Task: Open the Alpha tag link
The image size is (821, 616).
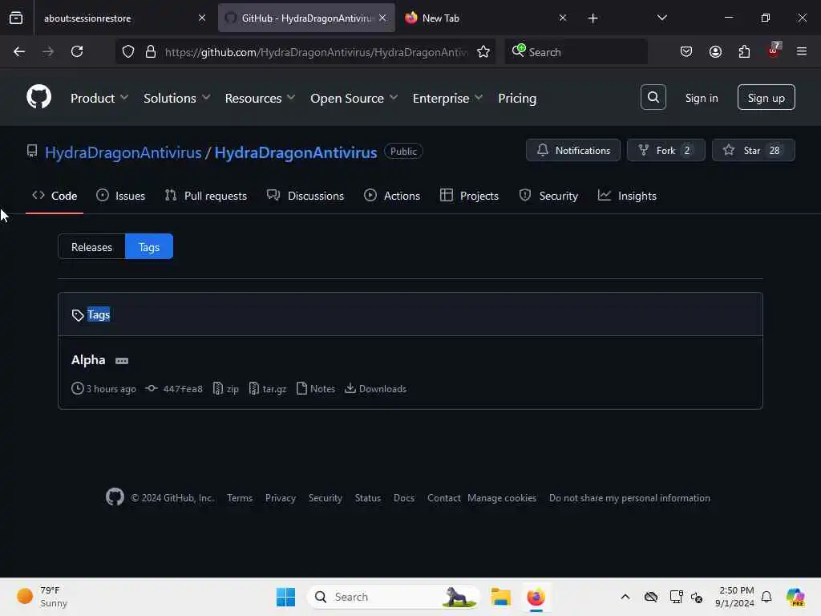Action: (88, 360)
